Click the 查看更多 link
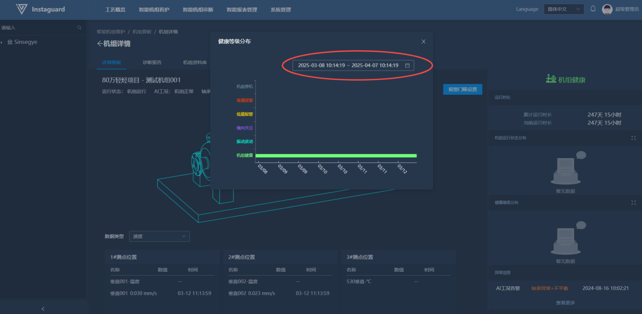The height and width of the screenshot is (314, 642). coord(565,303)
